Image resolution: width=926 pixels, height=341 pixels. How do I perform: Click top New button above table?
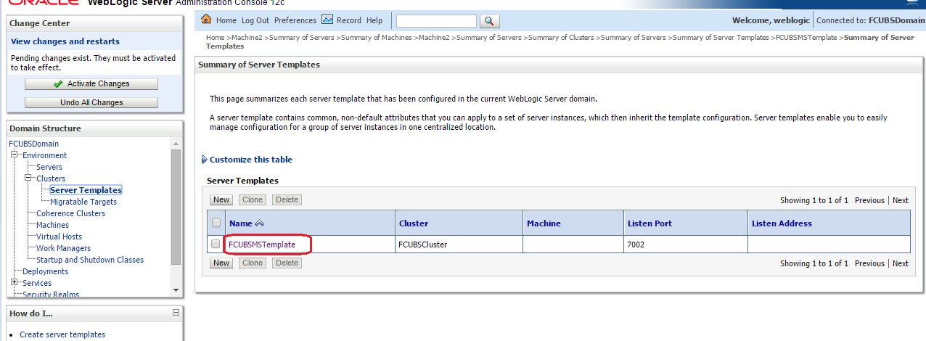coord(221,200)
